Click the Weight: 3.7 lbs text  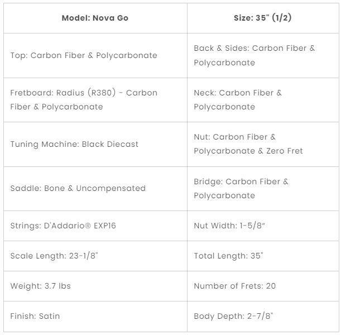pos(40,286)
